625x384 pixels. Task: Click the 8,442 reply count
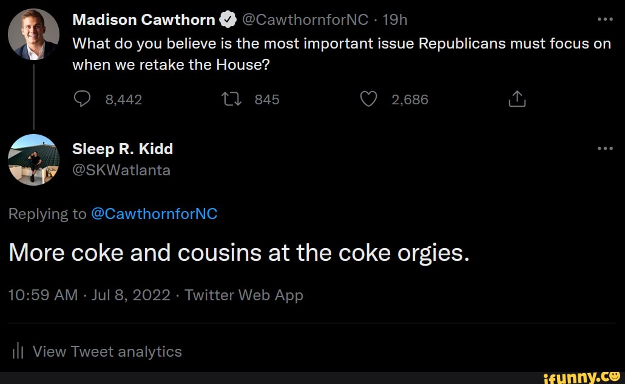[x=124, y=99]
